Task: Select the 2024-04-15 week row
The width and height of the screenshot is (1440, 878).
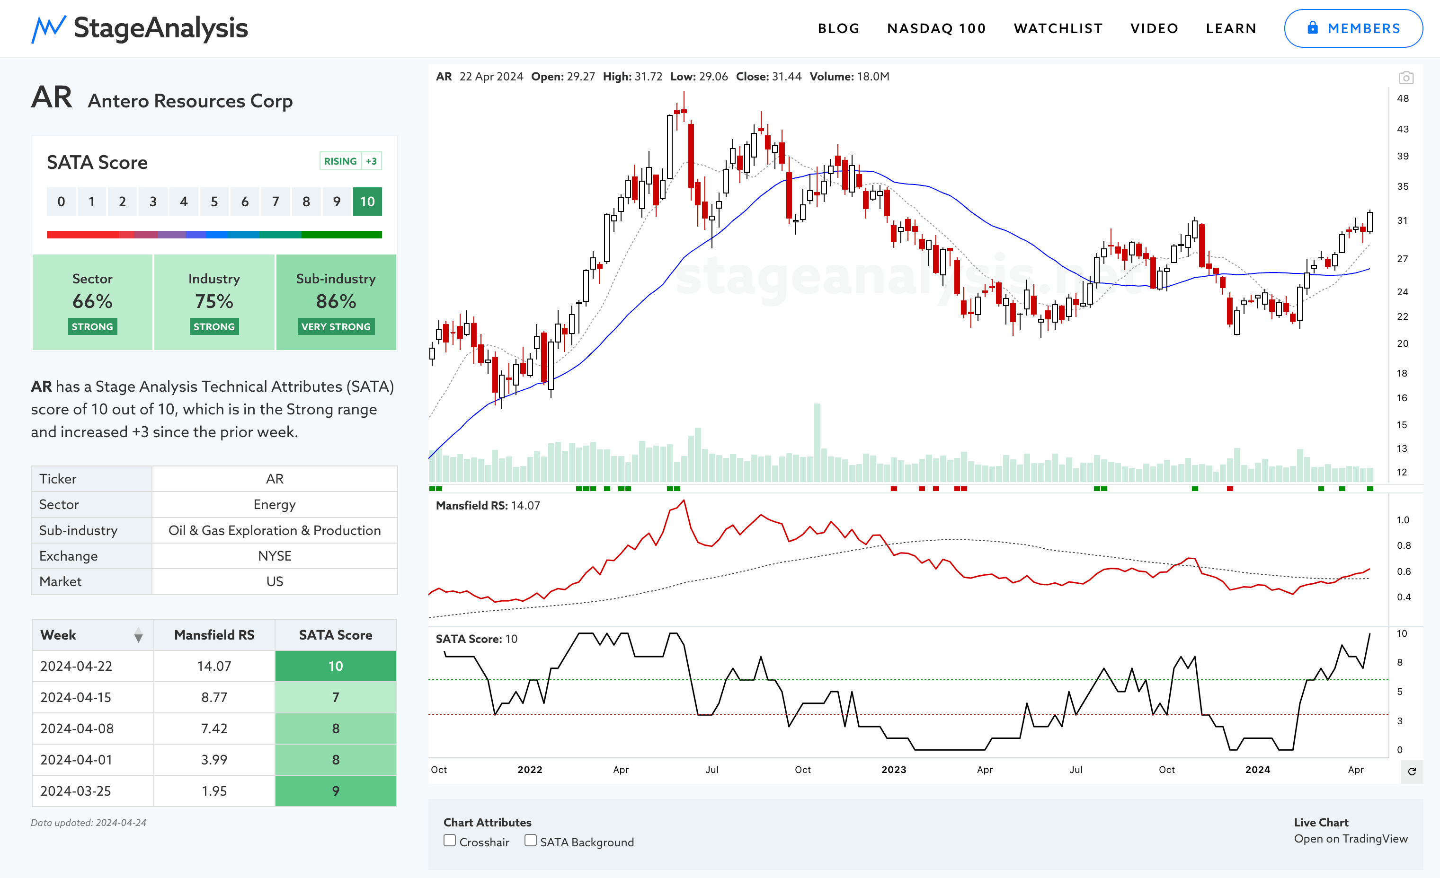Action: (76, 697)
